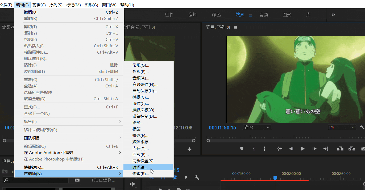Click the Mark In brace icon
This screenshot has height=190, width=365.
pos(254,149)
